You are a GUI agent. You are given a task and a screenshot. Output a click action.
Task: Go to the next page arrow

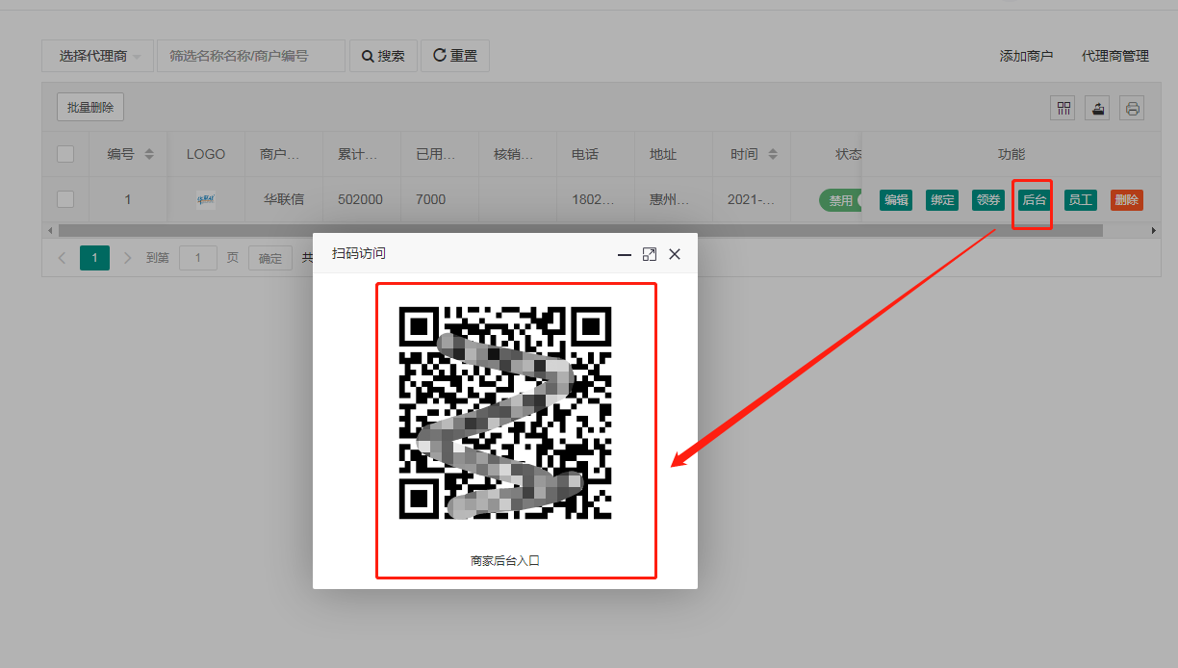[128, 258]
